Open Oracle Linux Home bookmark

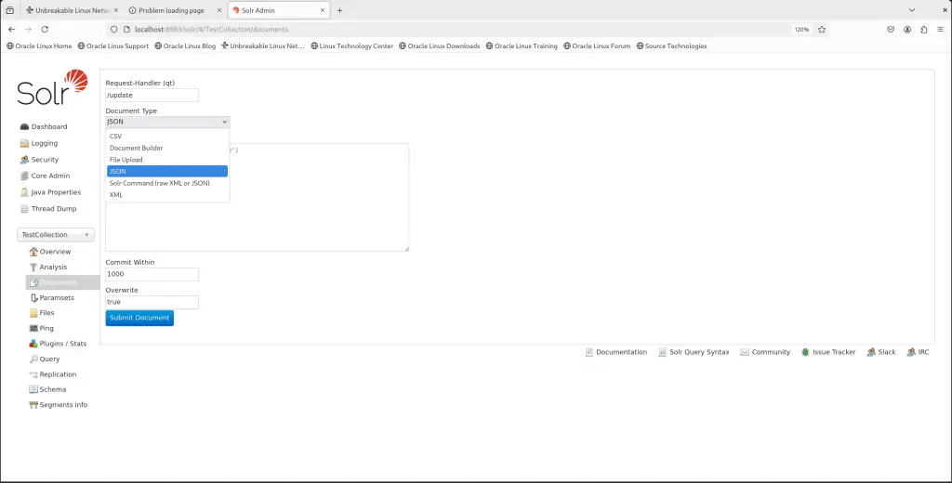coord(39,46)
